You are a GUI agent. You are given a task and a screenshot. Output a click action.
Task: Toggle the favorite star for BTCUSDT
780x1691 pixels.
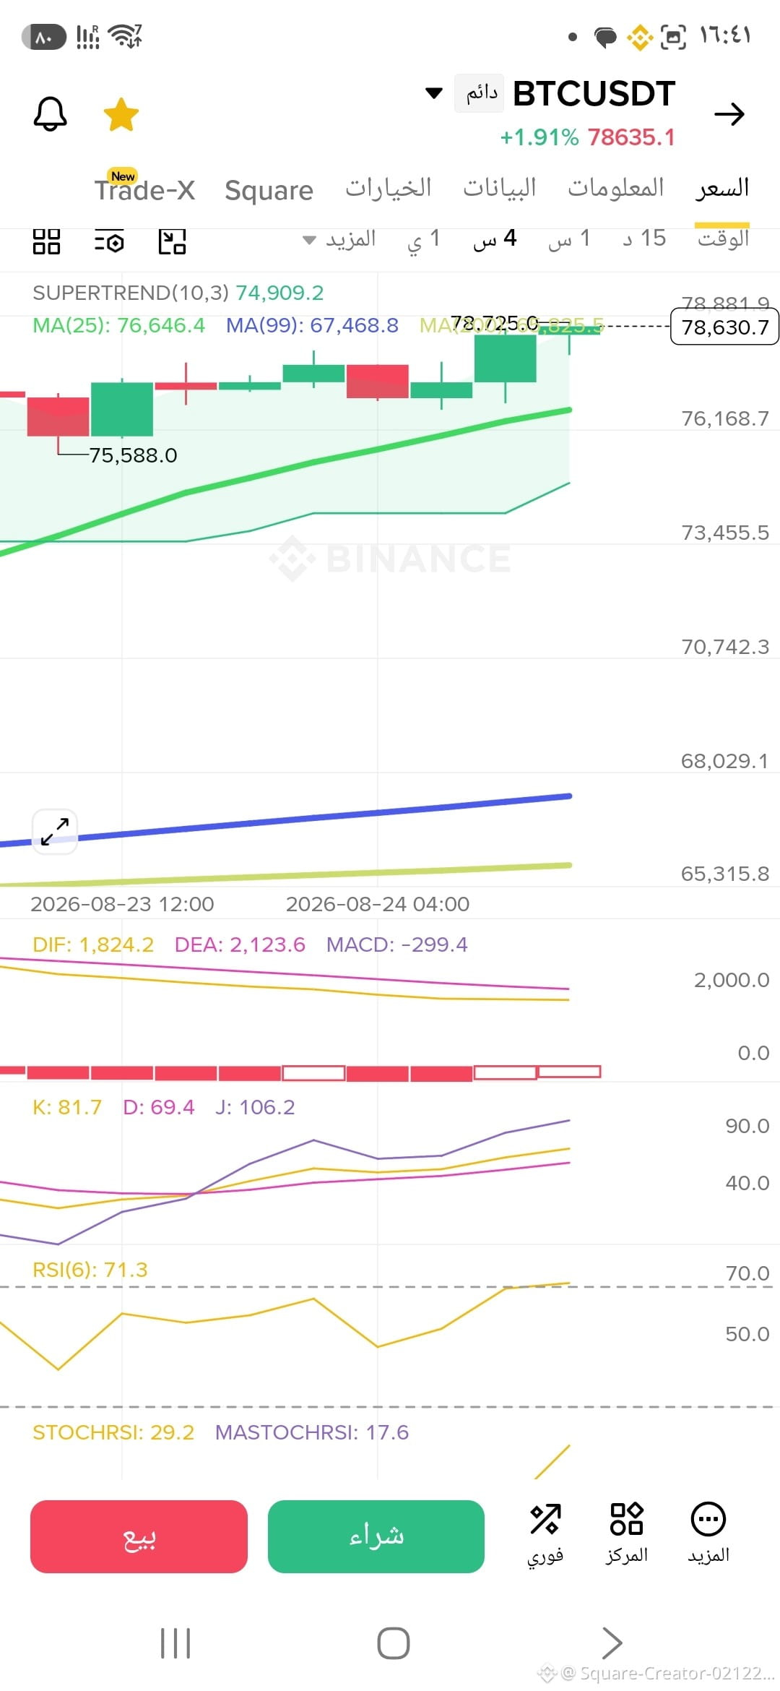(121, 114)
